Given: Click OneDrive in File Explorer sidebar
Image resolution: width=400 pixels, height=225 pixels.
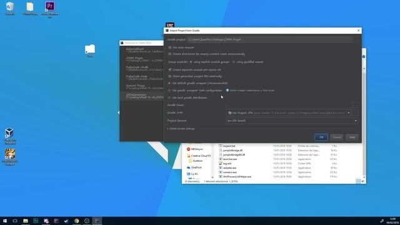Looking at the screenshot, I should click(194, 167).
